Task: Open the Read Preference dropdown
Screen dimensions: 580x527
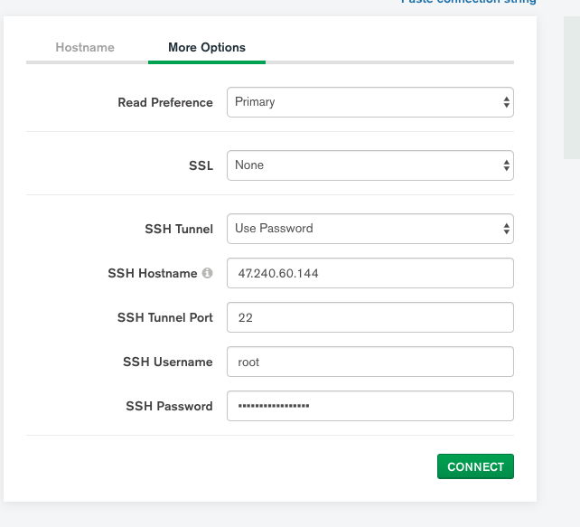Action: click(x=370, y=102)
